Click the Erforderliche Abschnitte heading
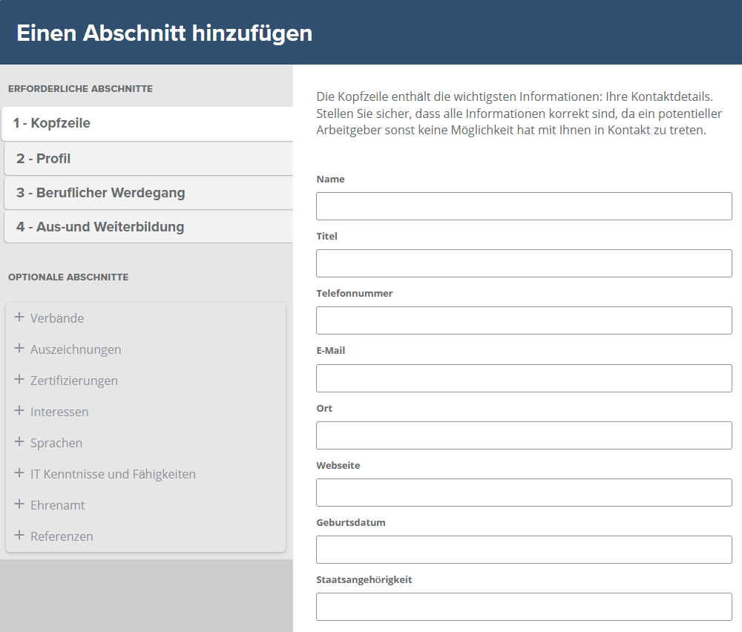742x632 pixels. [80, 89]
